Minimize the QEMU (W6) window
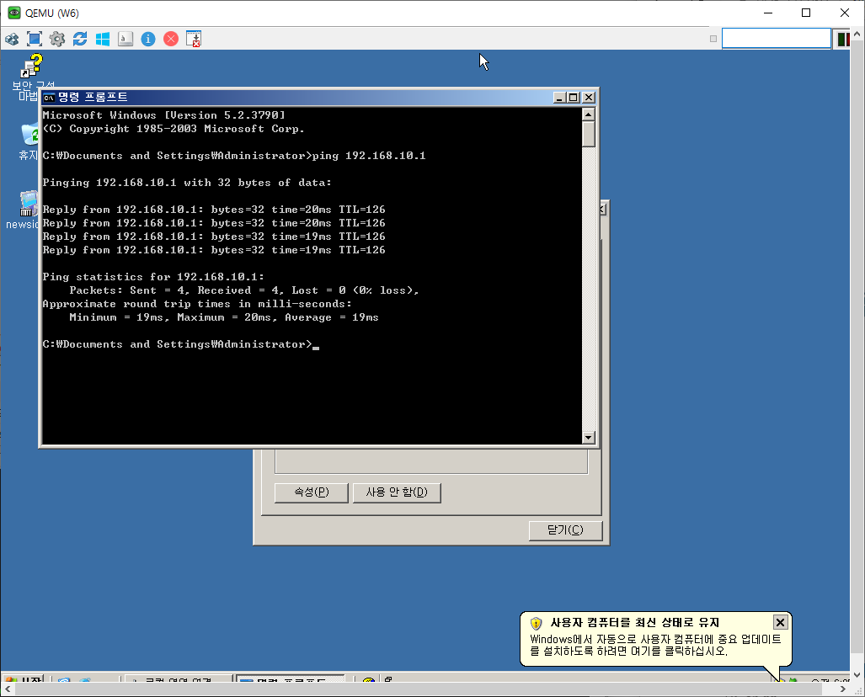The image size is (865, 697). coord(768,13)
